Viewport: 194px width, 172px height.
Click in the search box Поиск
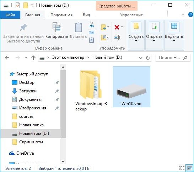(x=173, y=58)
